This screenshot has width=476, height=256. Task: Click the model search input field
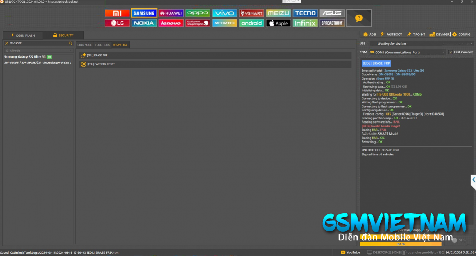point(39,43)
